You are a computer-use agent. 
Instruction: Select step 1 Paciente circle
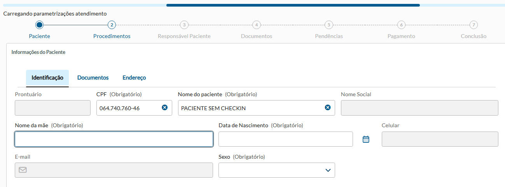click(x=39, y=25)
